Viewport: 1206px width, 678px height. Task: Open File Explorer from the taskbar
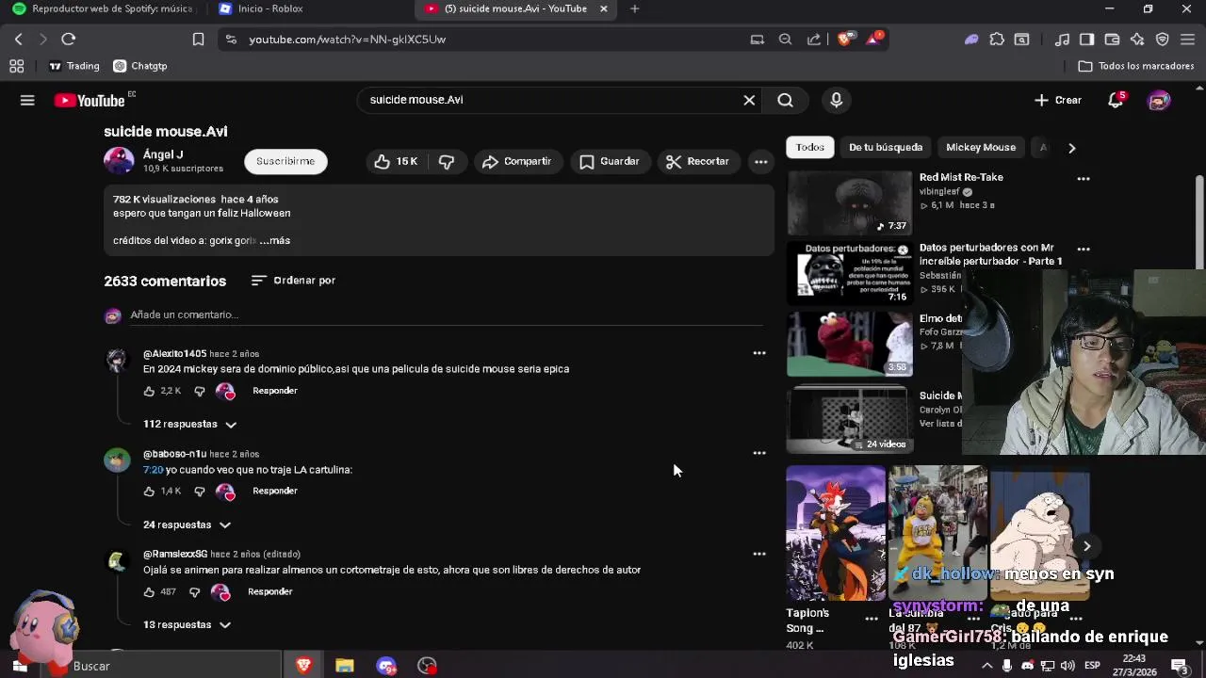tap(345, 666)
